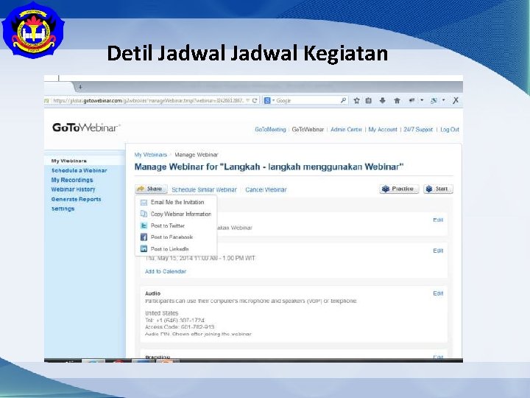
Task: Click the Facebook logo icon
Action: tap(144, 237)
